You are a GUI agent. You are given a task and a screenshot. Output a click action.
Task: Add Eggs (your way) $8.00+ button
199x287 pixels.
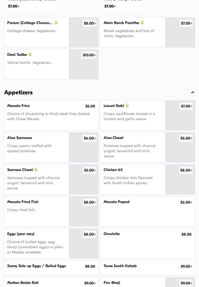click(x=89, y=234)
